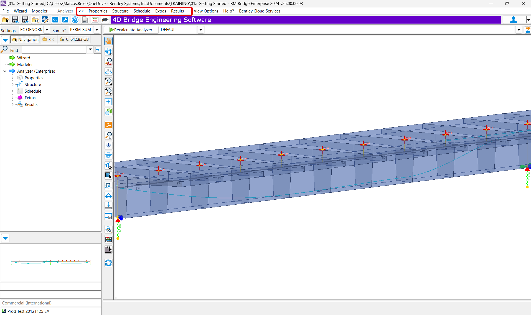This screenshot has width=531, height=315.
Task: Click the Find go arrow button
Action: click(x=98, y=50)
